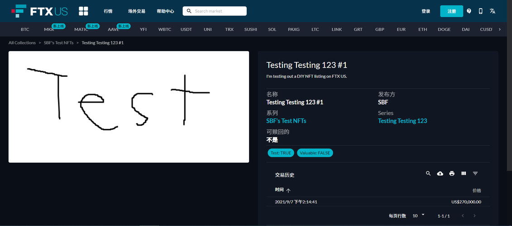Open SBF's Test NFTs breadcrumb link
This screenshot has height=226, width=512.
pyautogui.click(x=59, y=43)
